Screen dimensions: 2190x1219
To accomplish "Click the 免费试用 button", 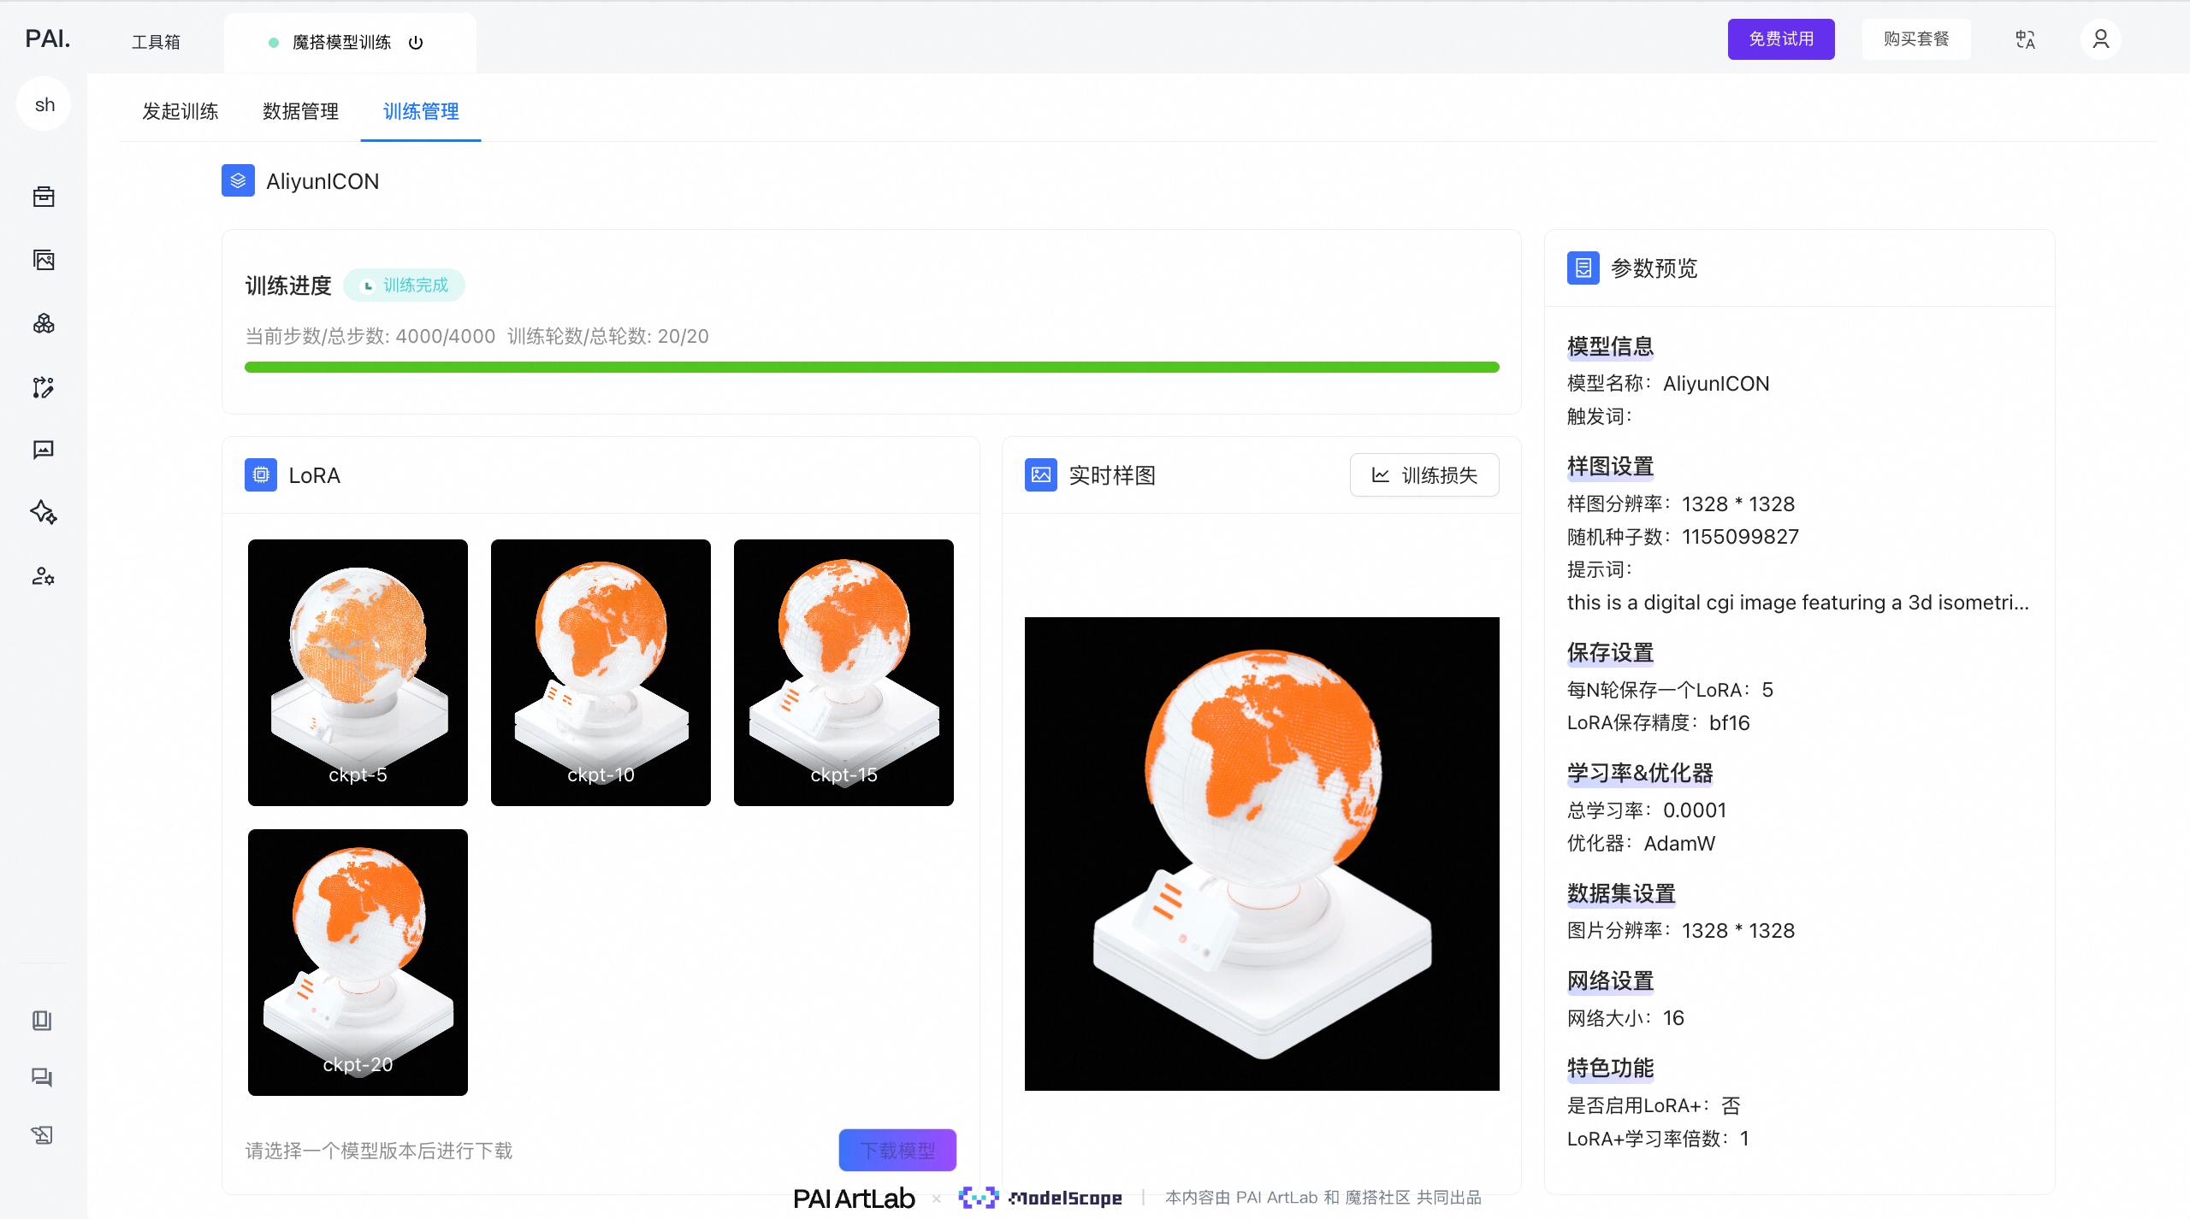I will click(x=1780, y=39).
